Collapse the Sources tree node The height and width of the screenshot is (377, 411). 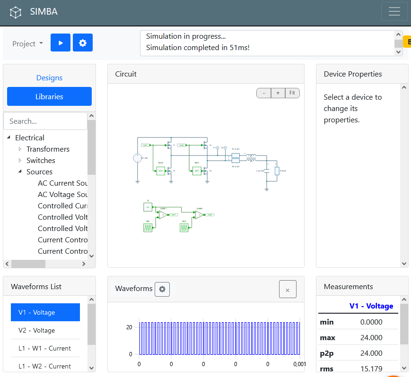point(20,171)
